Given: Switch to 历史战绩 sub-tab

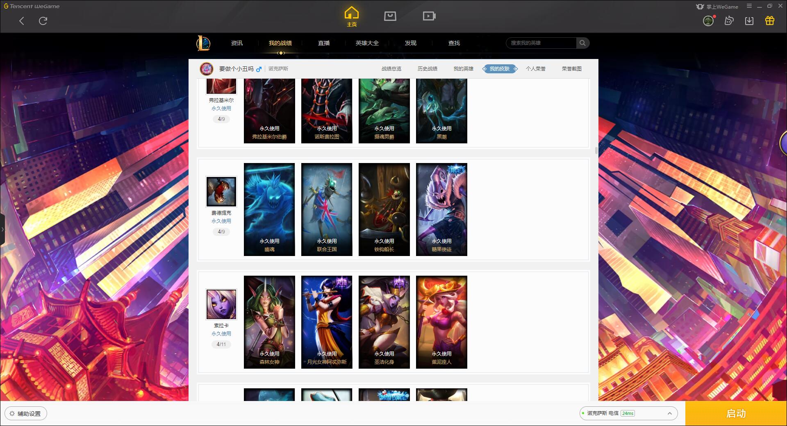Looking at the screenshot, I should point(428,69).
